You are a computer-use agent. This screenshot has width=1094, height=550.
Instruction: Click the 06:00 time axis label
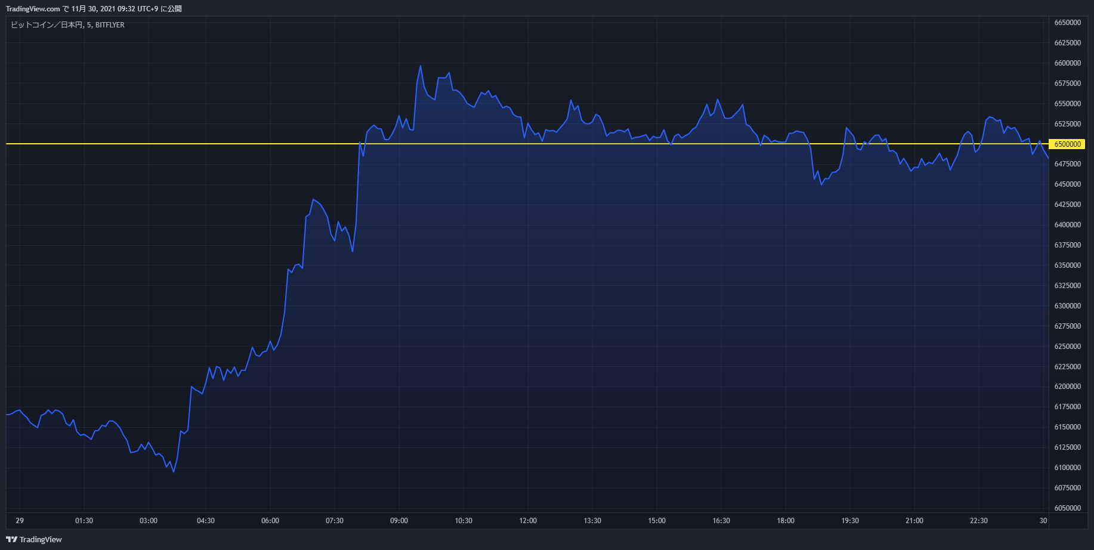coord(270,521)
